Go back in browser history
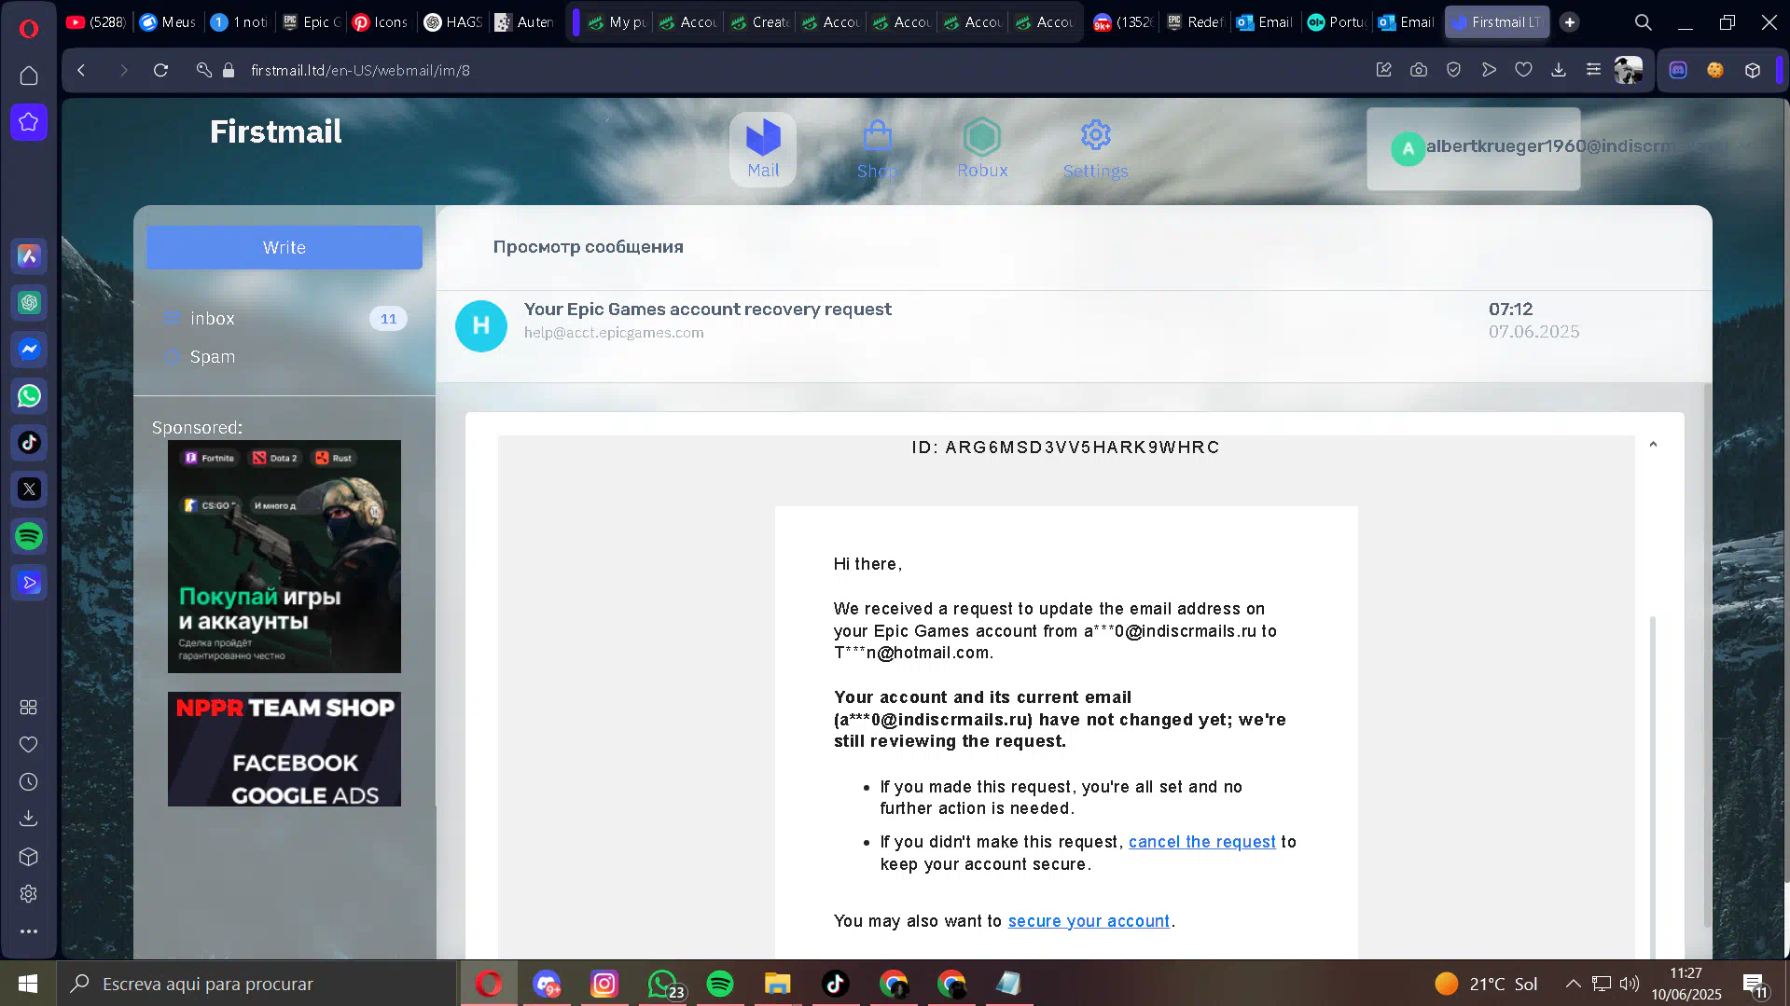This screenshot has height=1006, width=1790. (82, 70)
